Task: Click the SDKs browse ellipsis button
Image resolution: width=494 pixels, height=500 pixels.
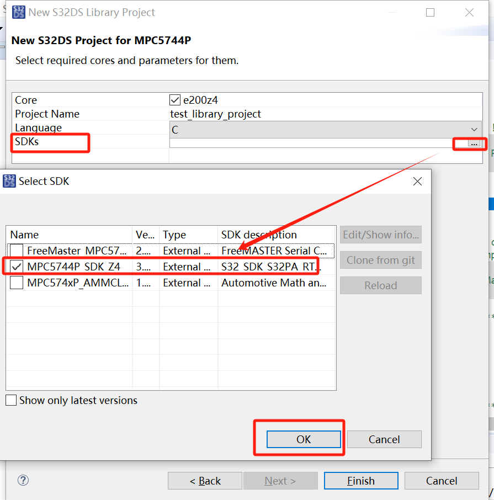Action: 474,143
